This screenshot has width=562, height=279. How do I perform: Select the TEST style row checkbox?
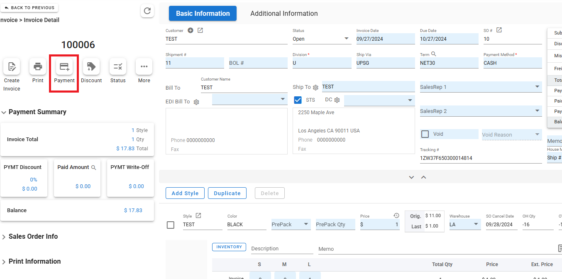click(x=170, y=225)
